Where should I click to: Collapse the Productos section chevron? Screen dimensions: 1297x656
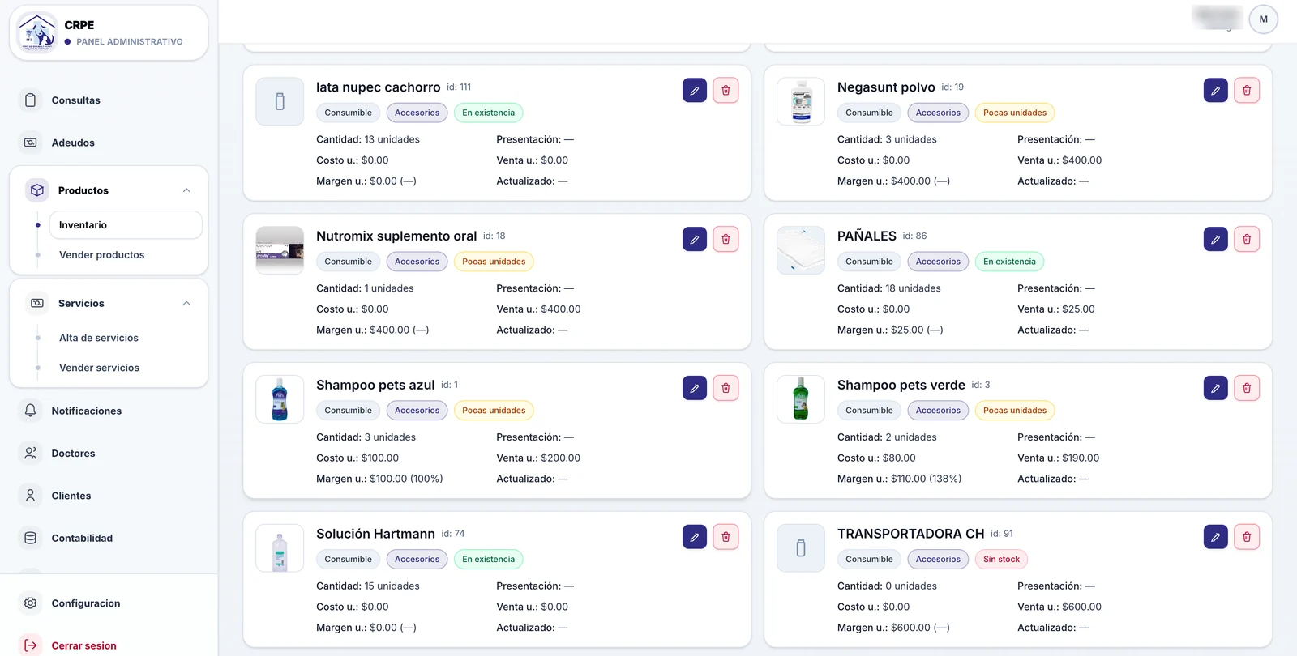[x=186, y=190]
